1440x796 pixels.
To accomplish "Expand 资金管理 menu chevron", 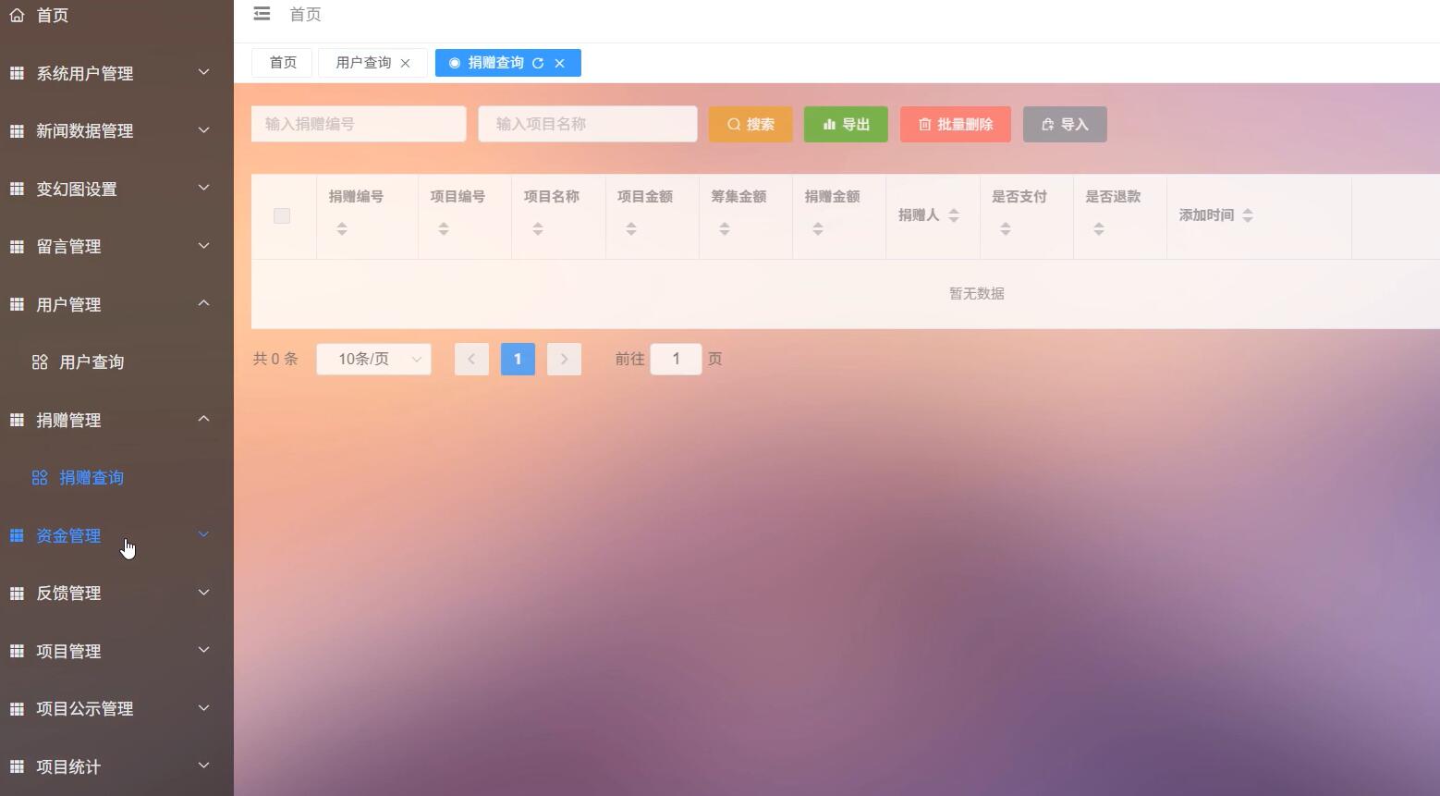I will (x=204, y=534).
